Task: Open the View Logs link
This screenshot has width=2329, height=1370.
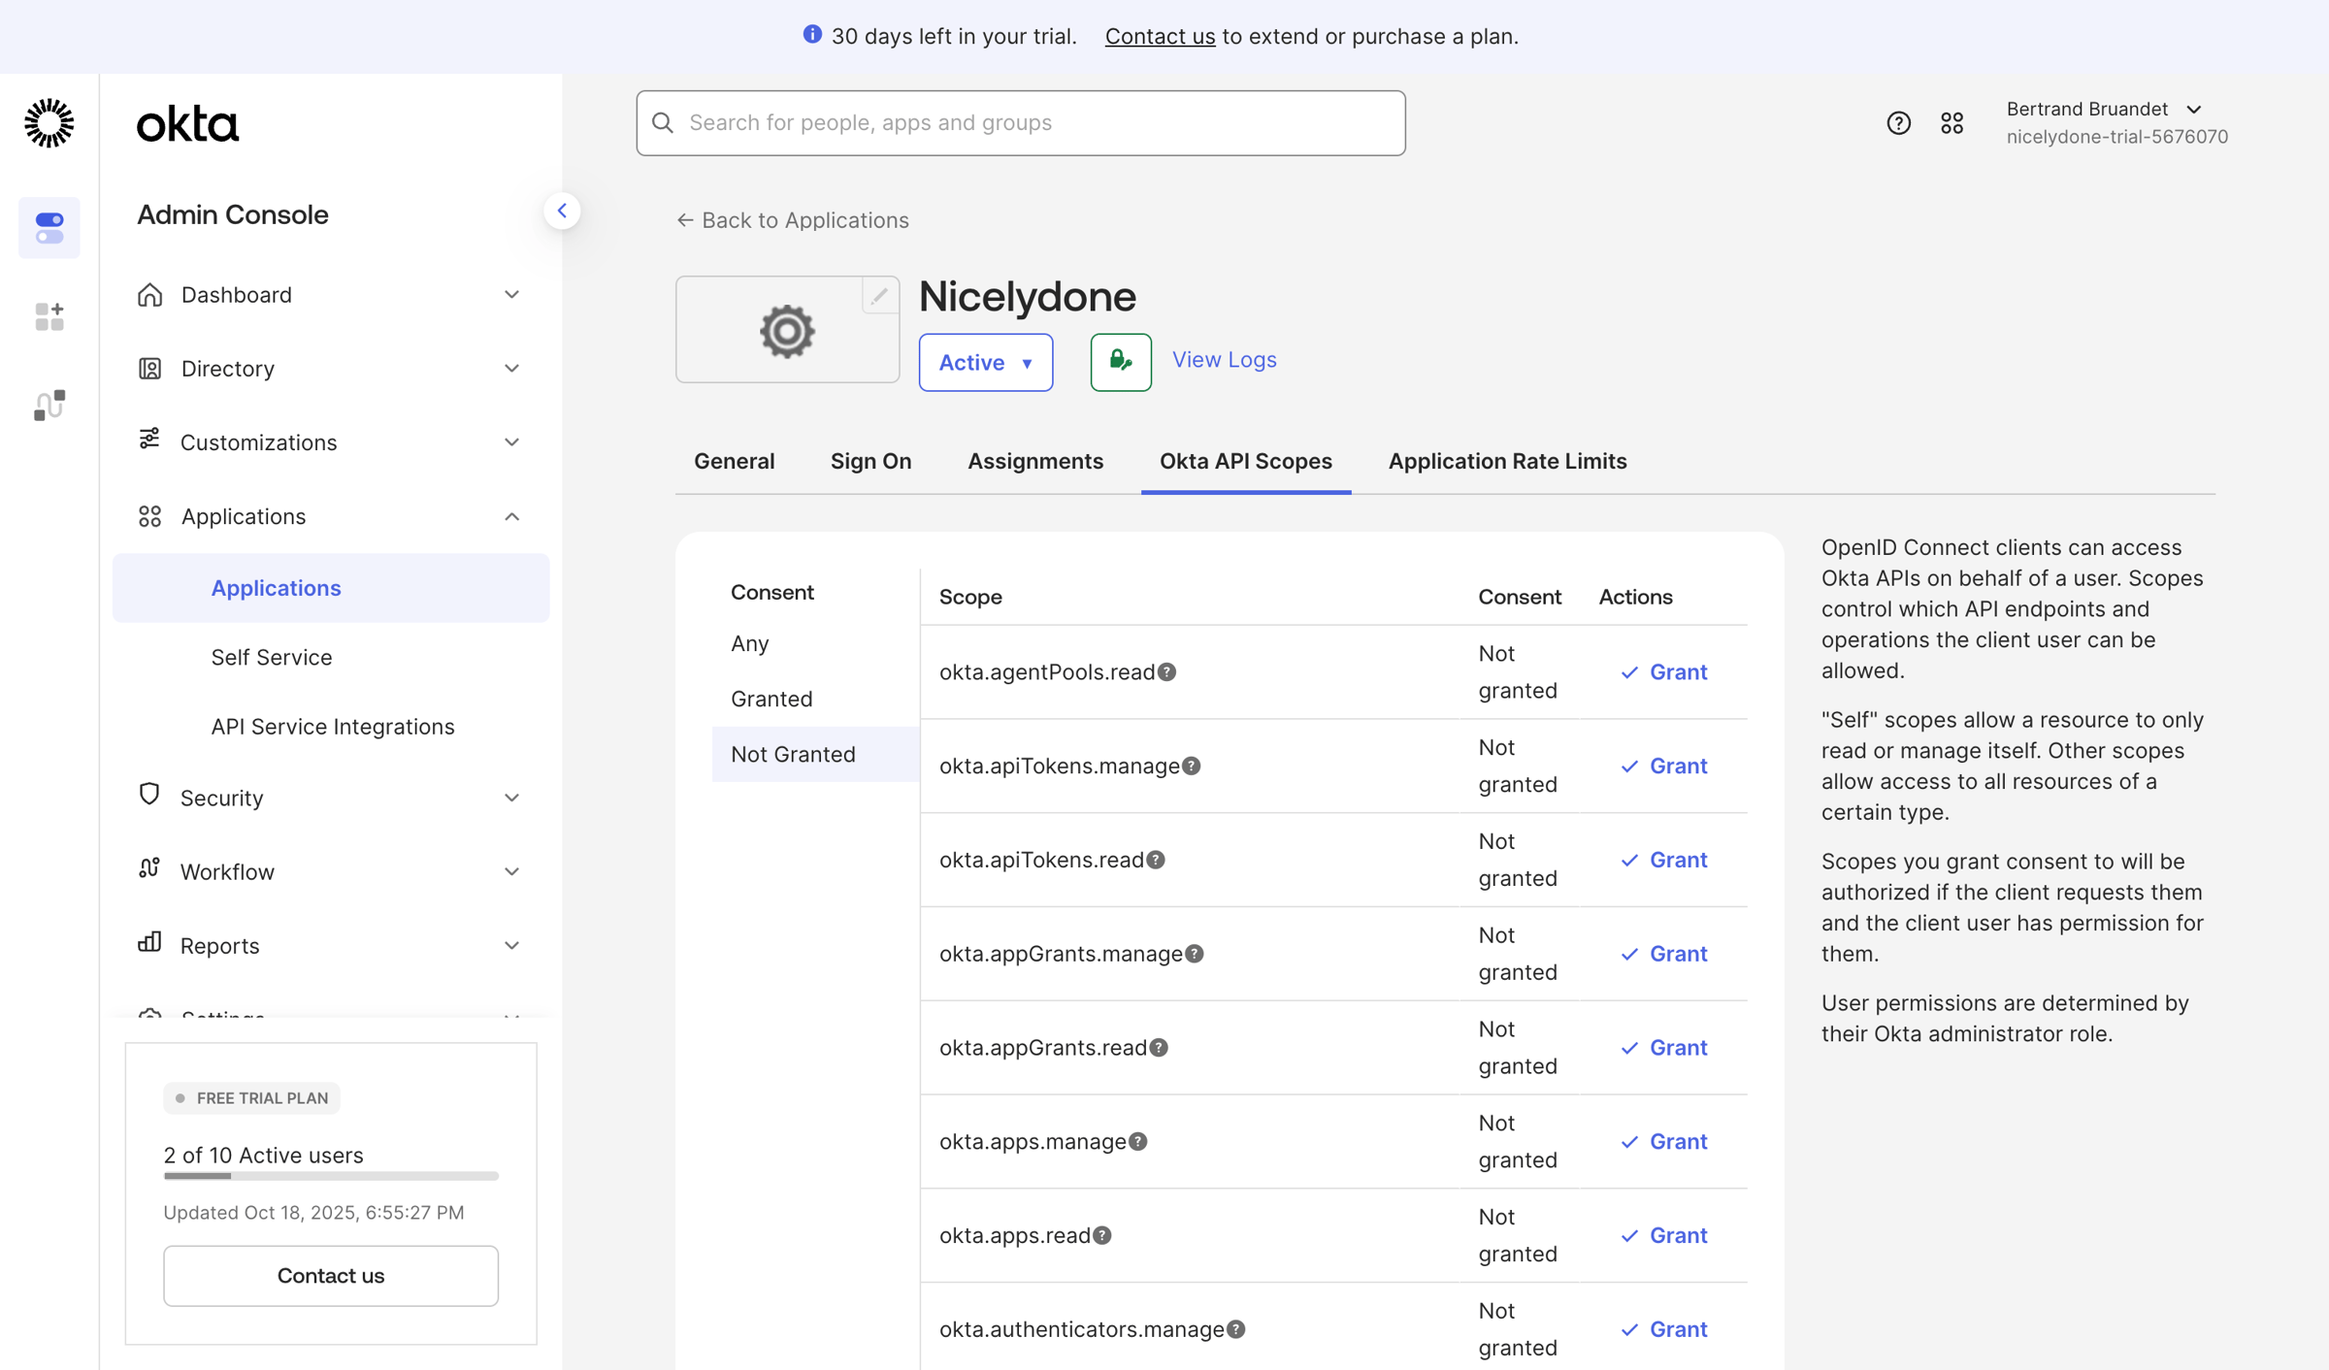Action: click(1224, 359)
